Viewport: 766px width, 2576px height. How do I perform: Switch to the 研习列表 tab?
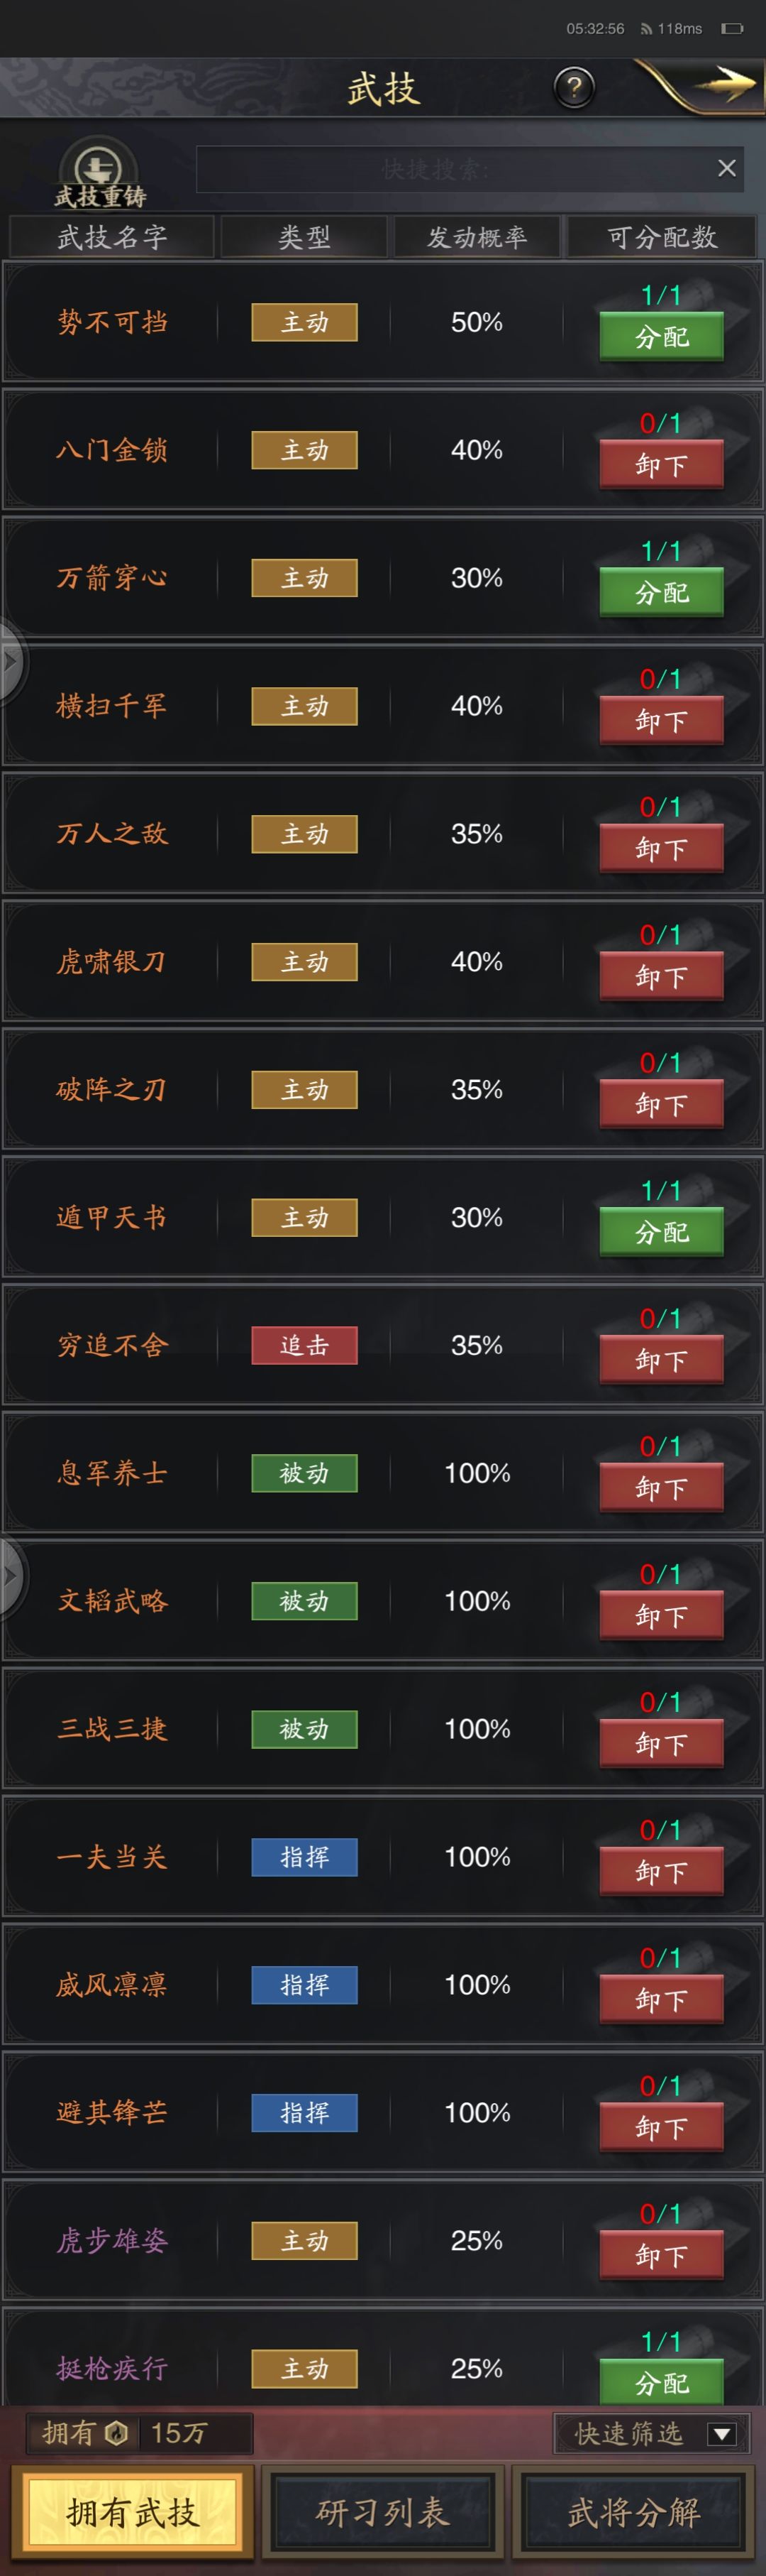click(x=382, y=2512)
